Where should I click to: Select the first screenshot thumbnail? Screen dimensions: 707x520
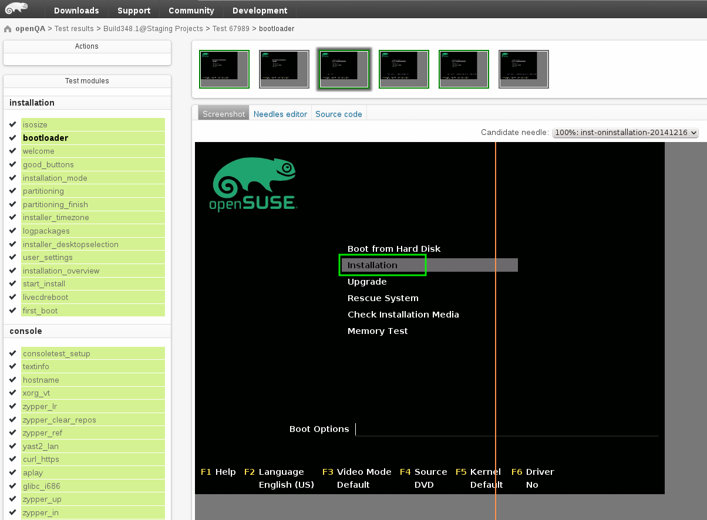pyautogui.click(x=224, y=69)
